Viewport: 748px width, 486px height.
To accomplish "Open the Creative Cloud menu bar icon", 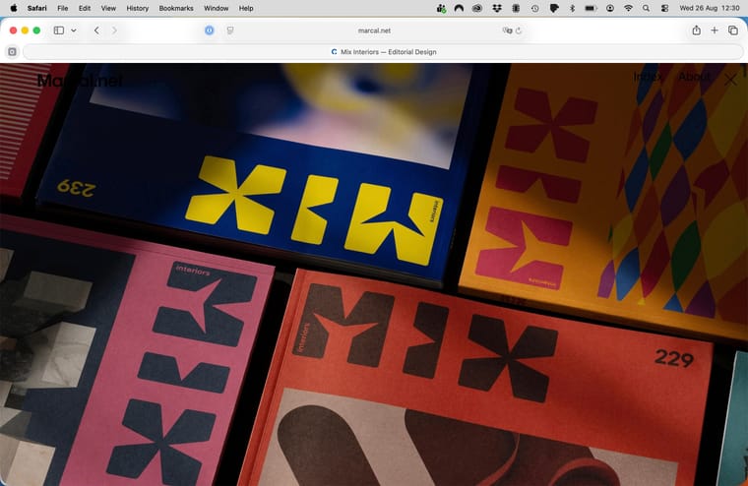I will pos(477,8).
